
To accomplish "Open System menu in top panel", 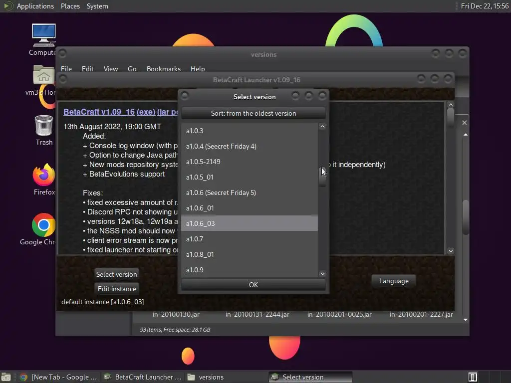I will point(97,6).
